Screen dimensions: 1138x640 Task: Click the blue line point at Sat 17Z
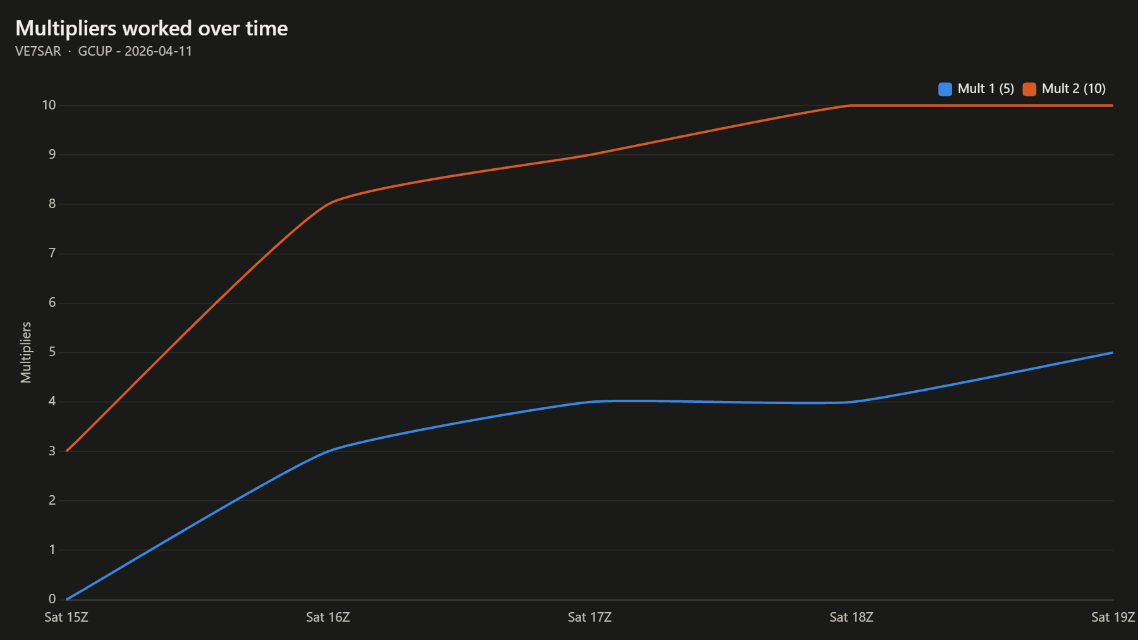[x=590, y=402]
